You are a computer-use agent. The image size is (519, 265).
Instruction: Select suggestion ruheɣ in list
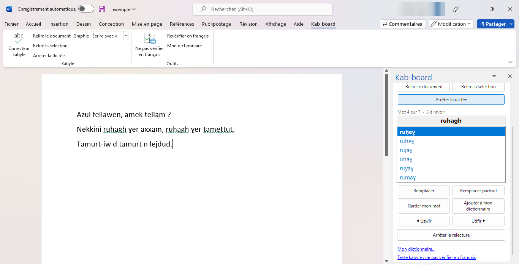451,141
